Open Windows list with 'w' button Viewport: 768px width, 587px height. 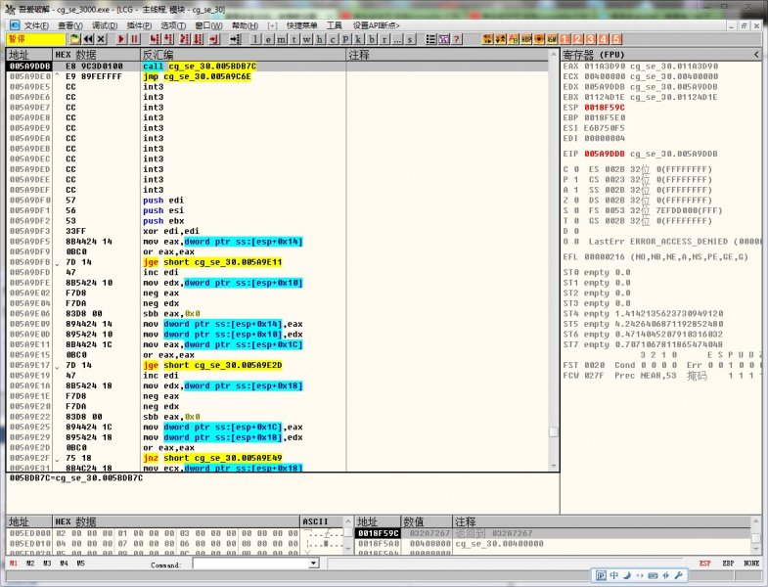click(x=306, y=39)
